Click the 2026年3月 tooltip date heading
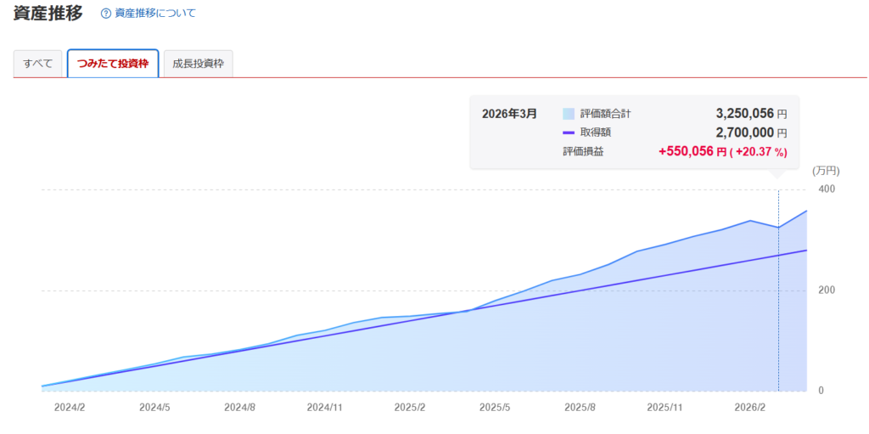 click(509, 114)
